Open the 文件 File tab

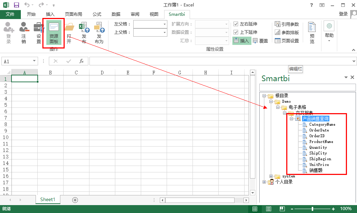(x=10, y=14)
